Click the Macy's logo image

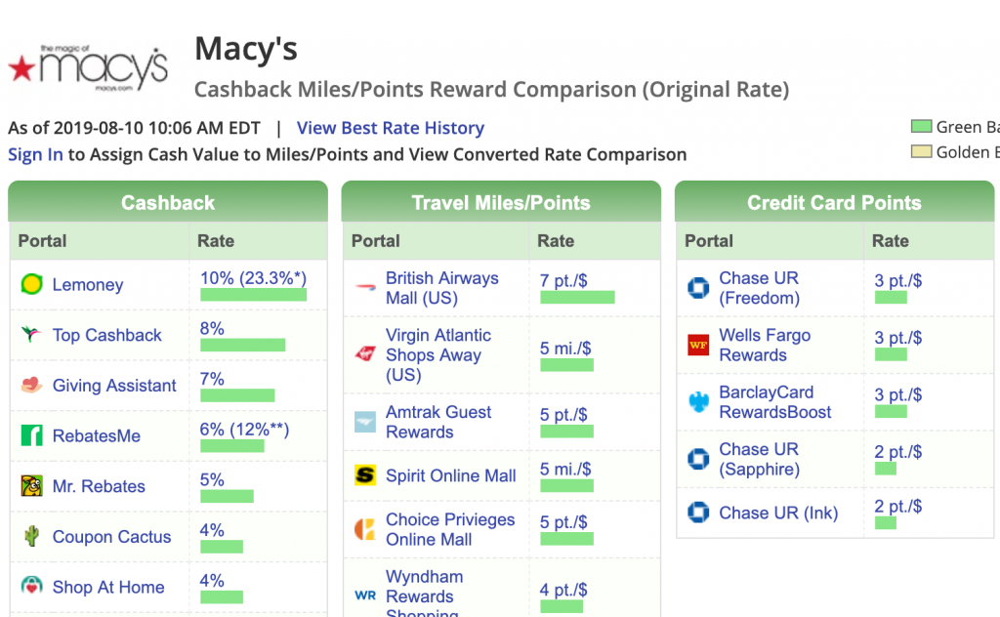88,68
